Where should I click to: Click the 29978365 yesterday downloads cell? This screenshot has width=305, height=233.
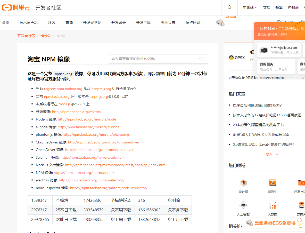40,219
